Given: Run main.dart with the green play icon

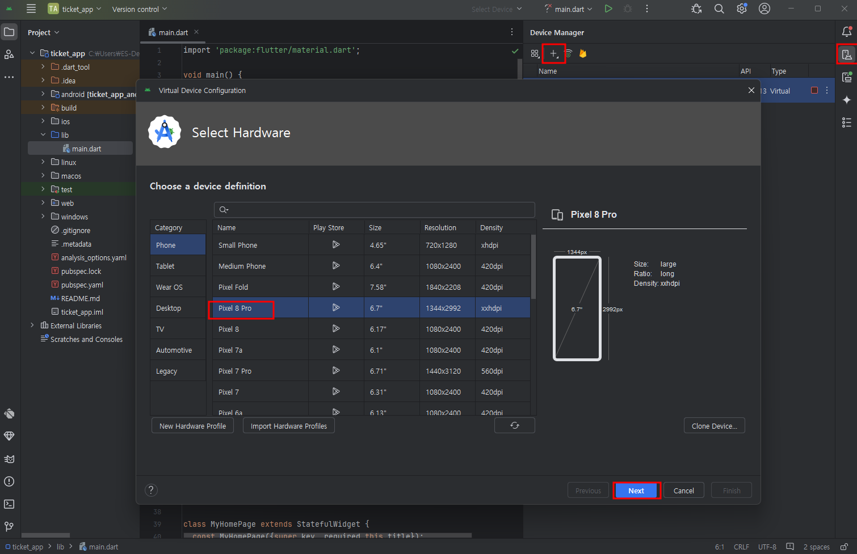Looking at the screenshot, I should pyautogui.click(x=608, y=9).
